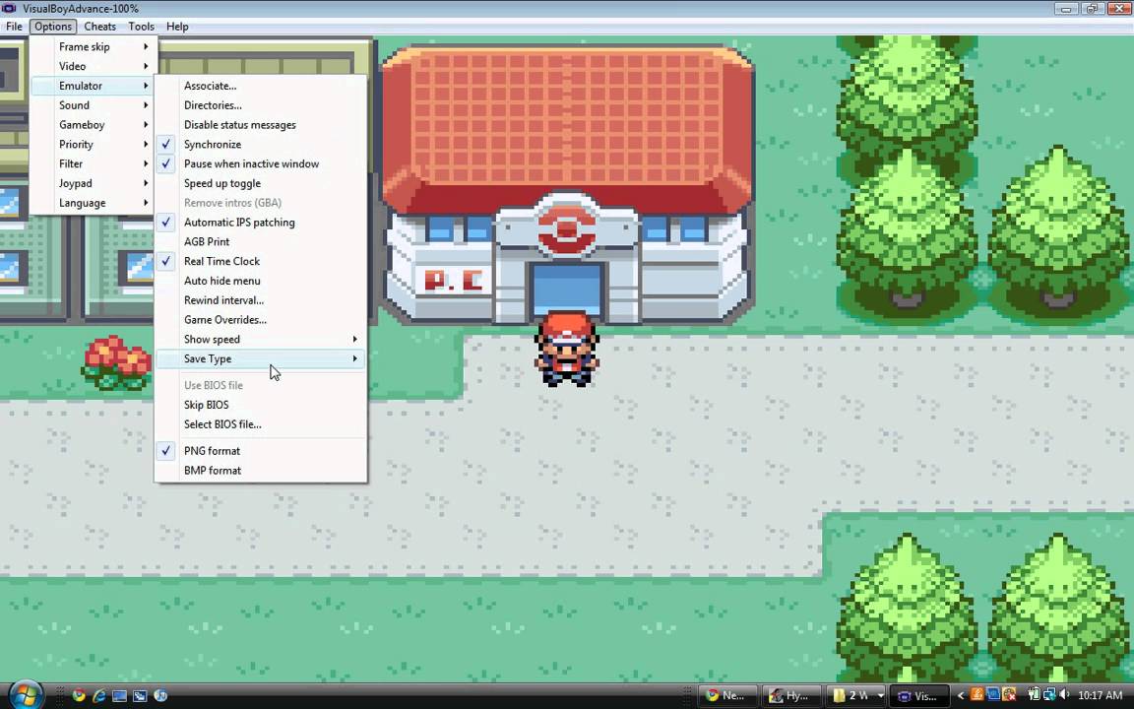Open the Windows Start orb
The width and height of the screenshot is (1134, 709).
click(26, 695)
